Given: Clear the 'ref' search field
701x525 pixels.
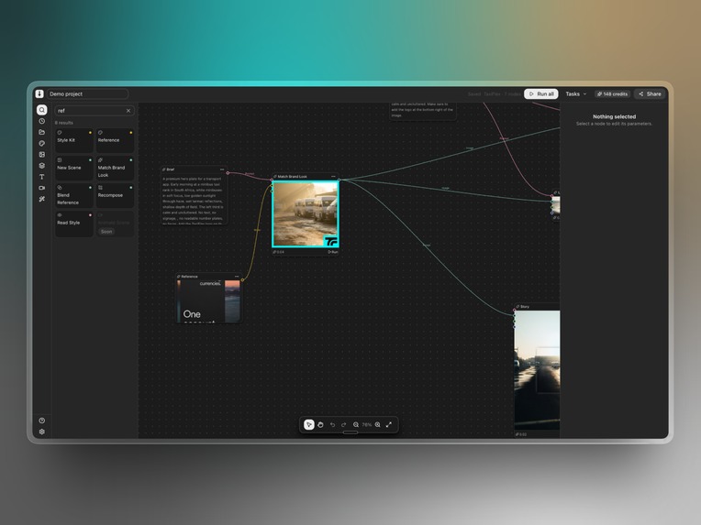Looking at the screenshot, I should tap(128, 111).
